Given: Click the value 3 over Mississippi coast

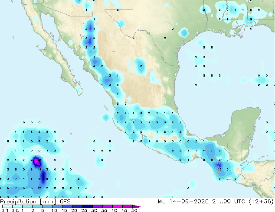Looking at the screenshot, I should tap(251, 19).
